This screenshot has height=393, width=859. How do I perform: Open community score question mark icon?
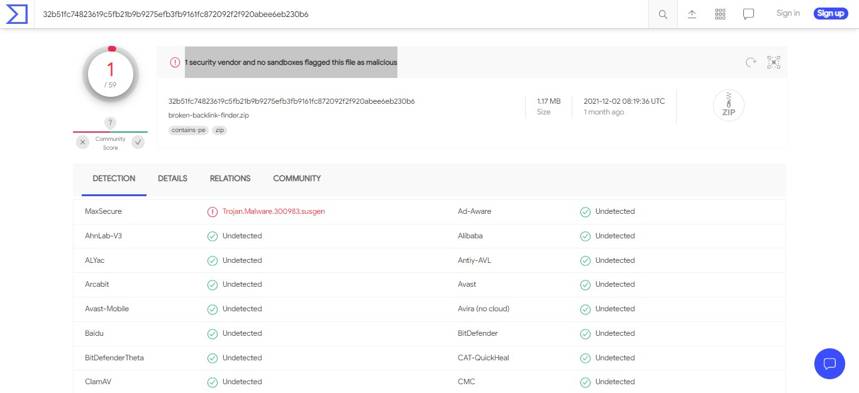point(110,123)
